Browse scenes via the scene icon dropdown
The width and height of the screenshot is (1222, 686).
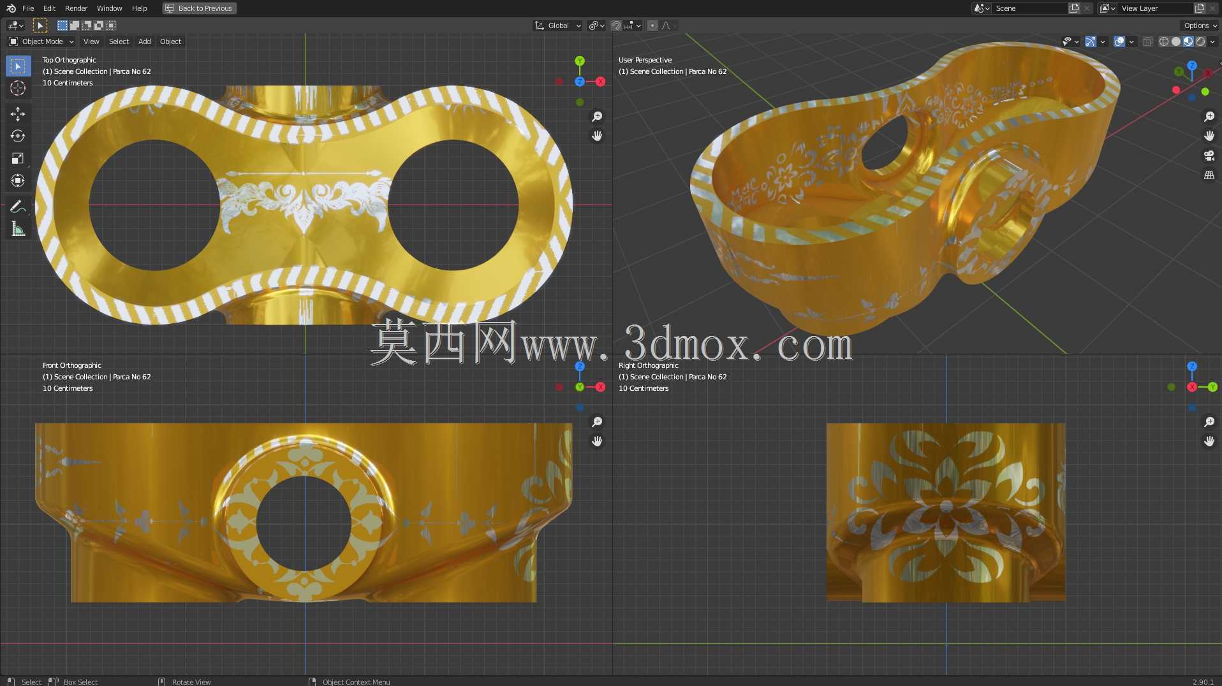click(x=982, y=8)
